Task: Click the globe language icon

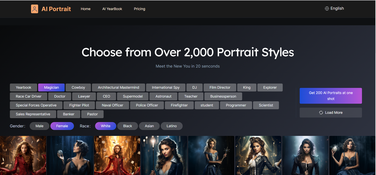Action: tap(327, 9)
